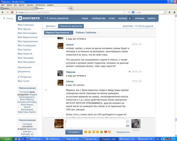
Task: Click the Отправить send button
Action: coord(74,132)
